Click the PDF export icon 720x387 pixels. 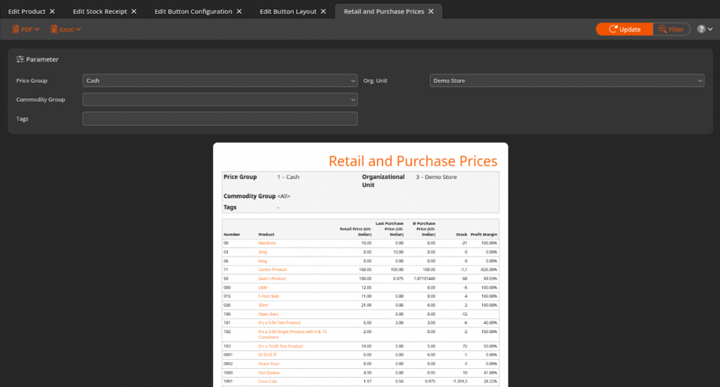[x=15, y=29]
